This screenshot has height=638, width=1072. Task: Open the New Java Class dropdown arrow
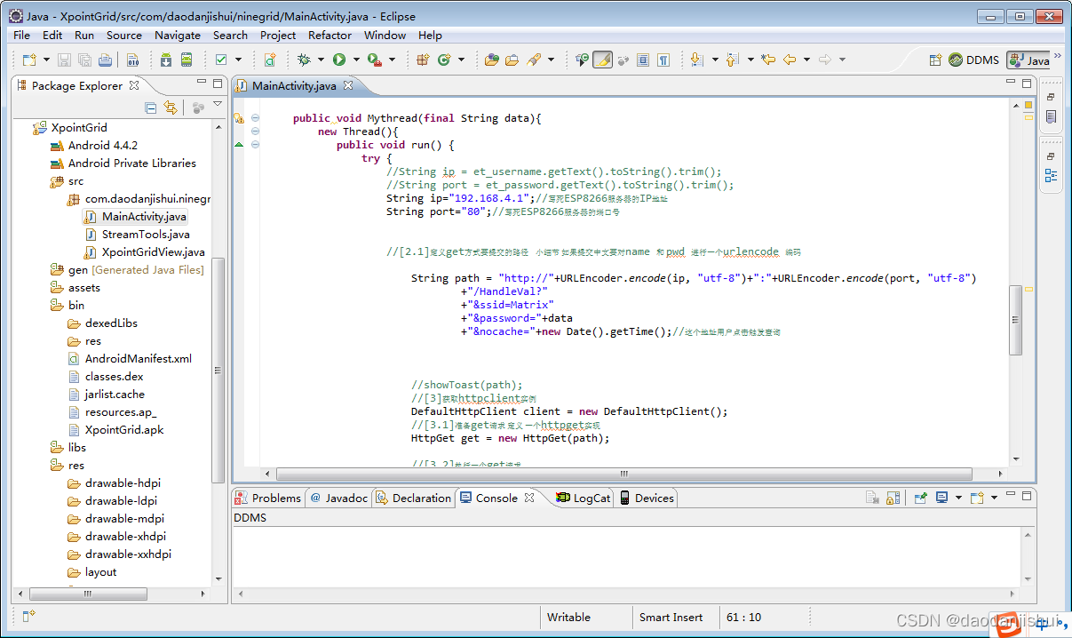[460, 60]
